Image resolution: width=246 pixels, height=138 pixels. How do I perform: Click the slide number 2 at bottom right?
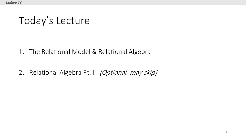[x=226, y=132]
